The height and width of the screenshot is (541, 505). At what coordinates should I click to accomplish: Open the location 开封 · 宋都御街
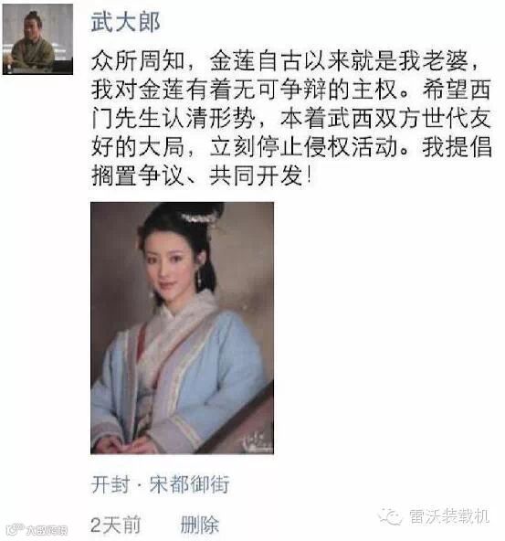[161, 484]
